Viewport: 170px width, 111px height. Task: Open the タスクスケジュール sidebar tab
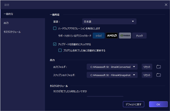tap(23, 32)
